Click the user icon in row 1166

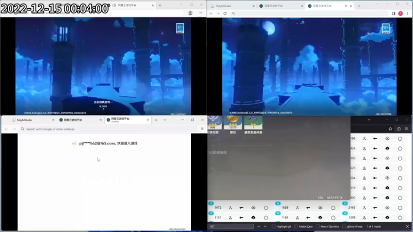297,218
